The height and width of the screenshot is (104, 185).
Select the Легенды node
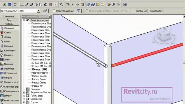35,89
